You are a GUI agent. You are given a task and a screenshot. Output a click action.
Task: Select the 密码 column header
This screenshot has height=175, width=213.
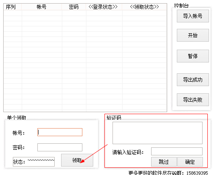(74, 7)
